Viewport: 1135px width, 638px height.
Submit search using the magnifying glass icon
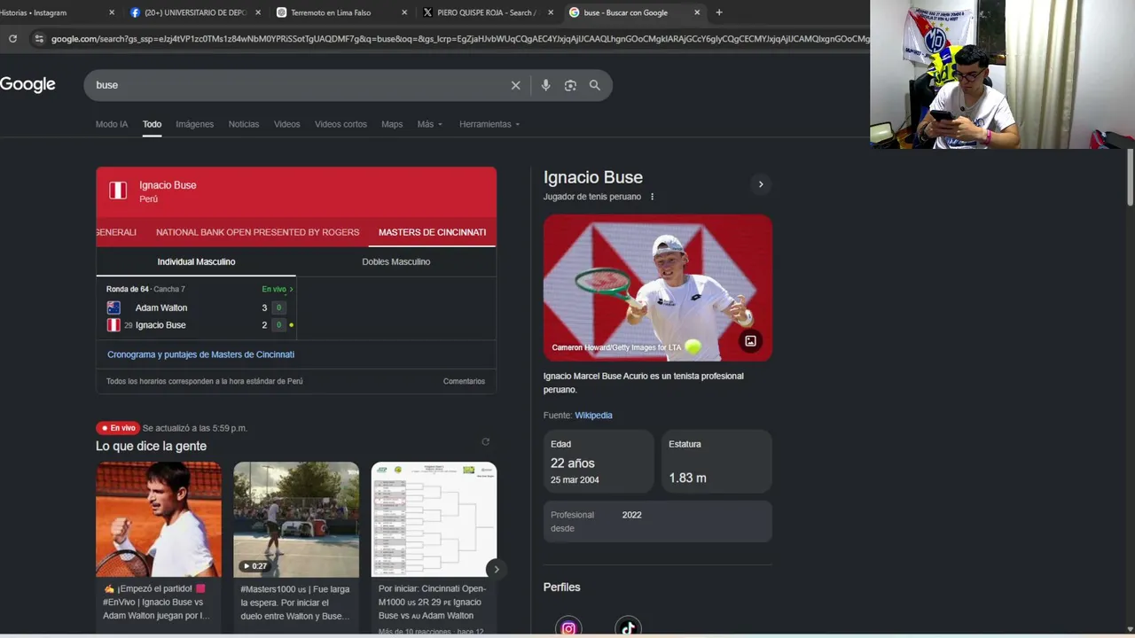coord(595,85)
